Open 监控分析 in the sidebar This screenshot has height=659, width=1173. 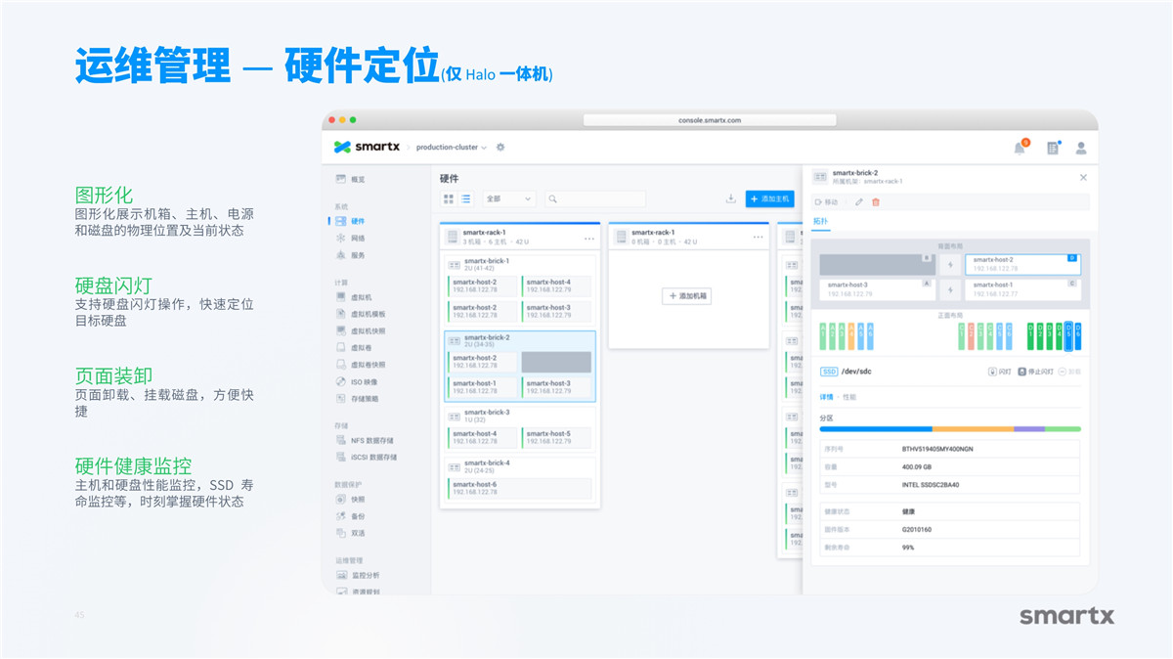point(358,576)
